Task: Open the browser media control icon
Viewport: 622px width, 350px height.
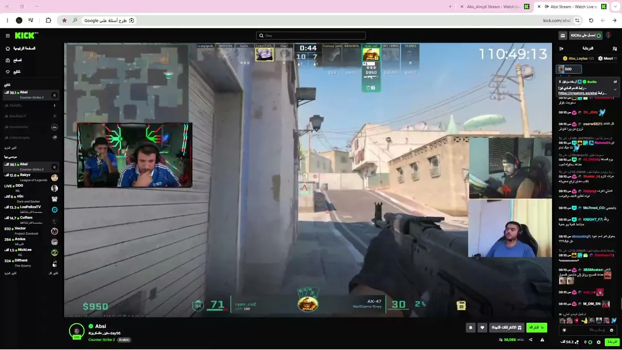Action: click(x=31, y=20)
